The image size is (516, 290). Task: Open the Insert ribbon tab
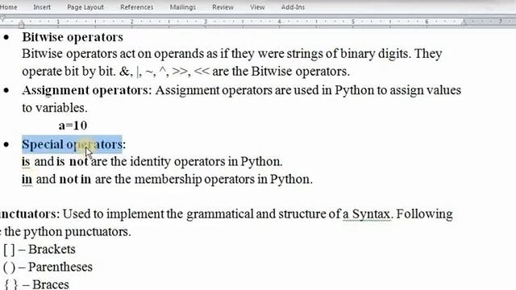pyautogui.click(x=42, y=7)
